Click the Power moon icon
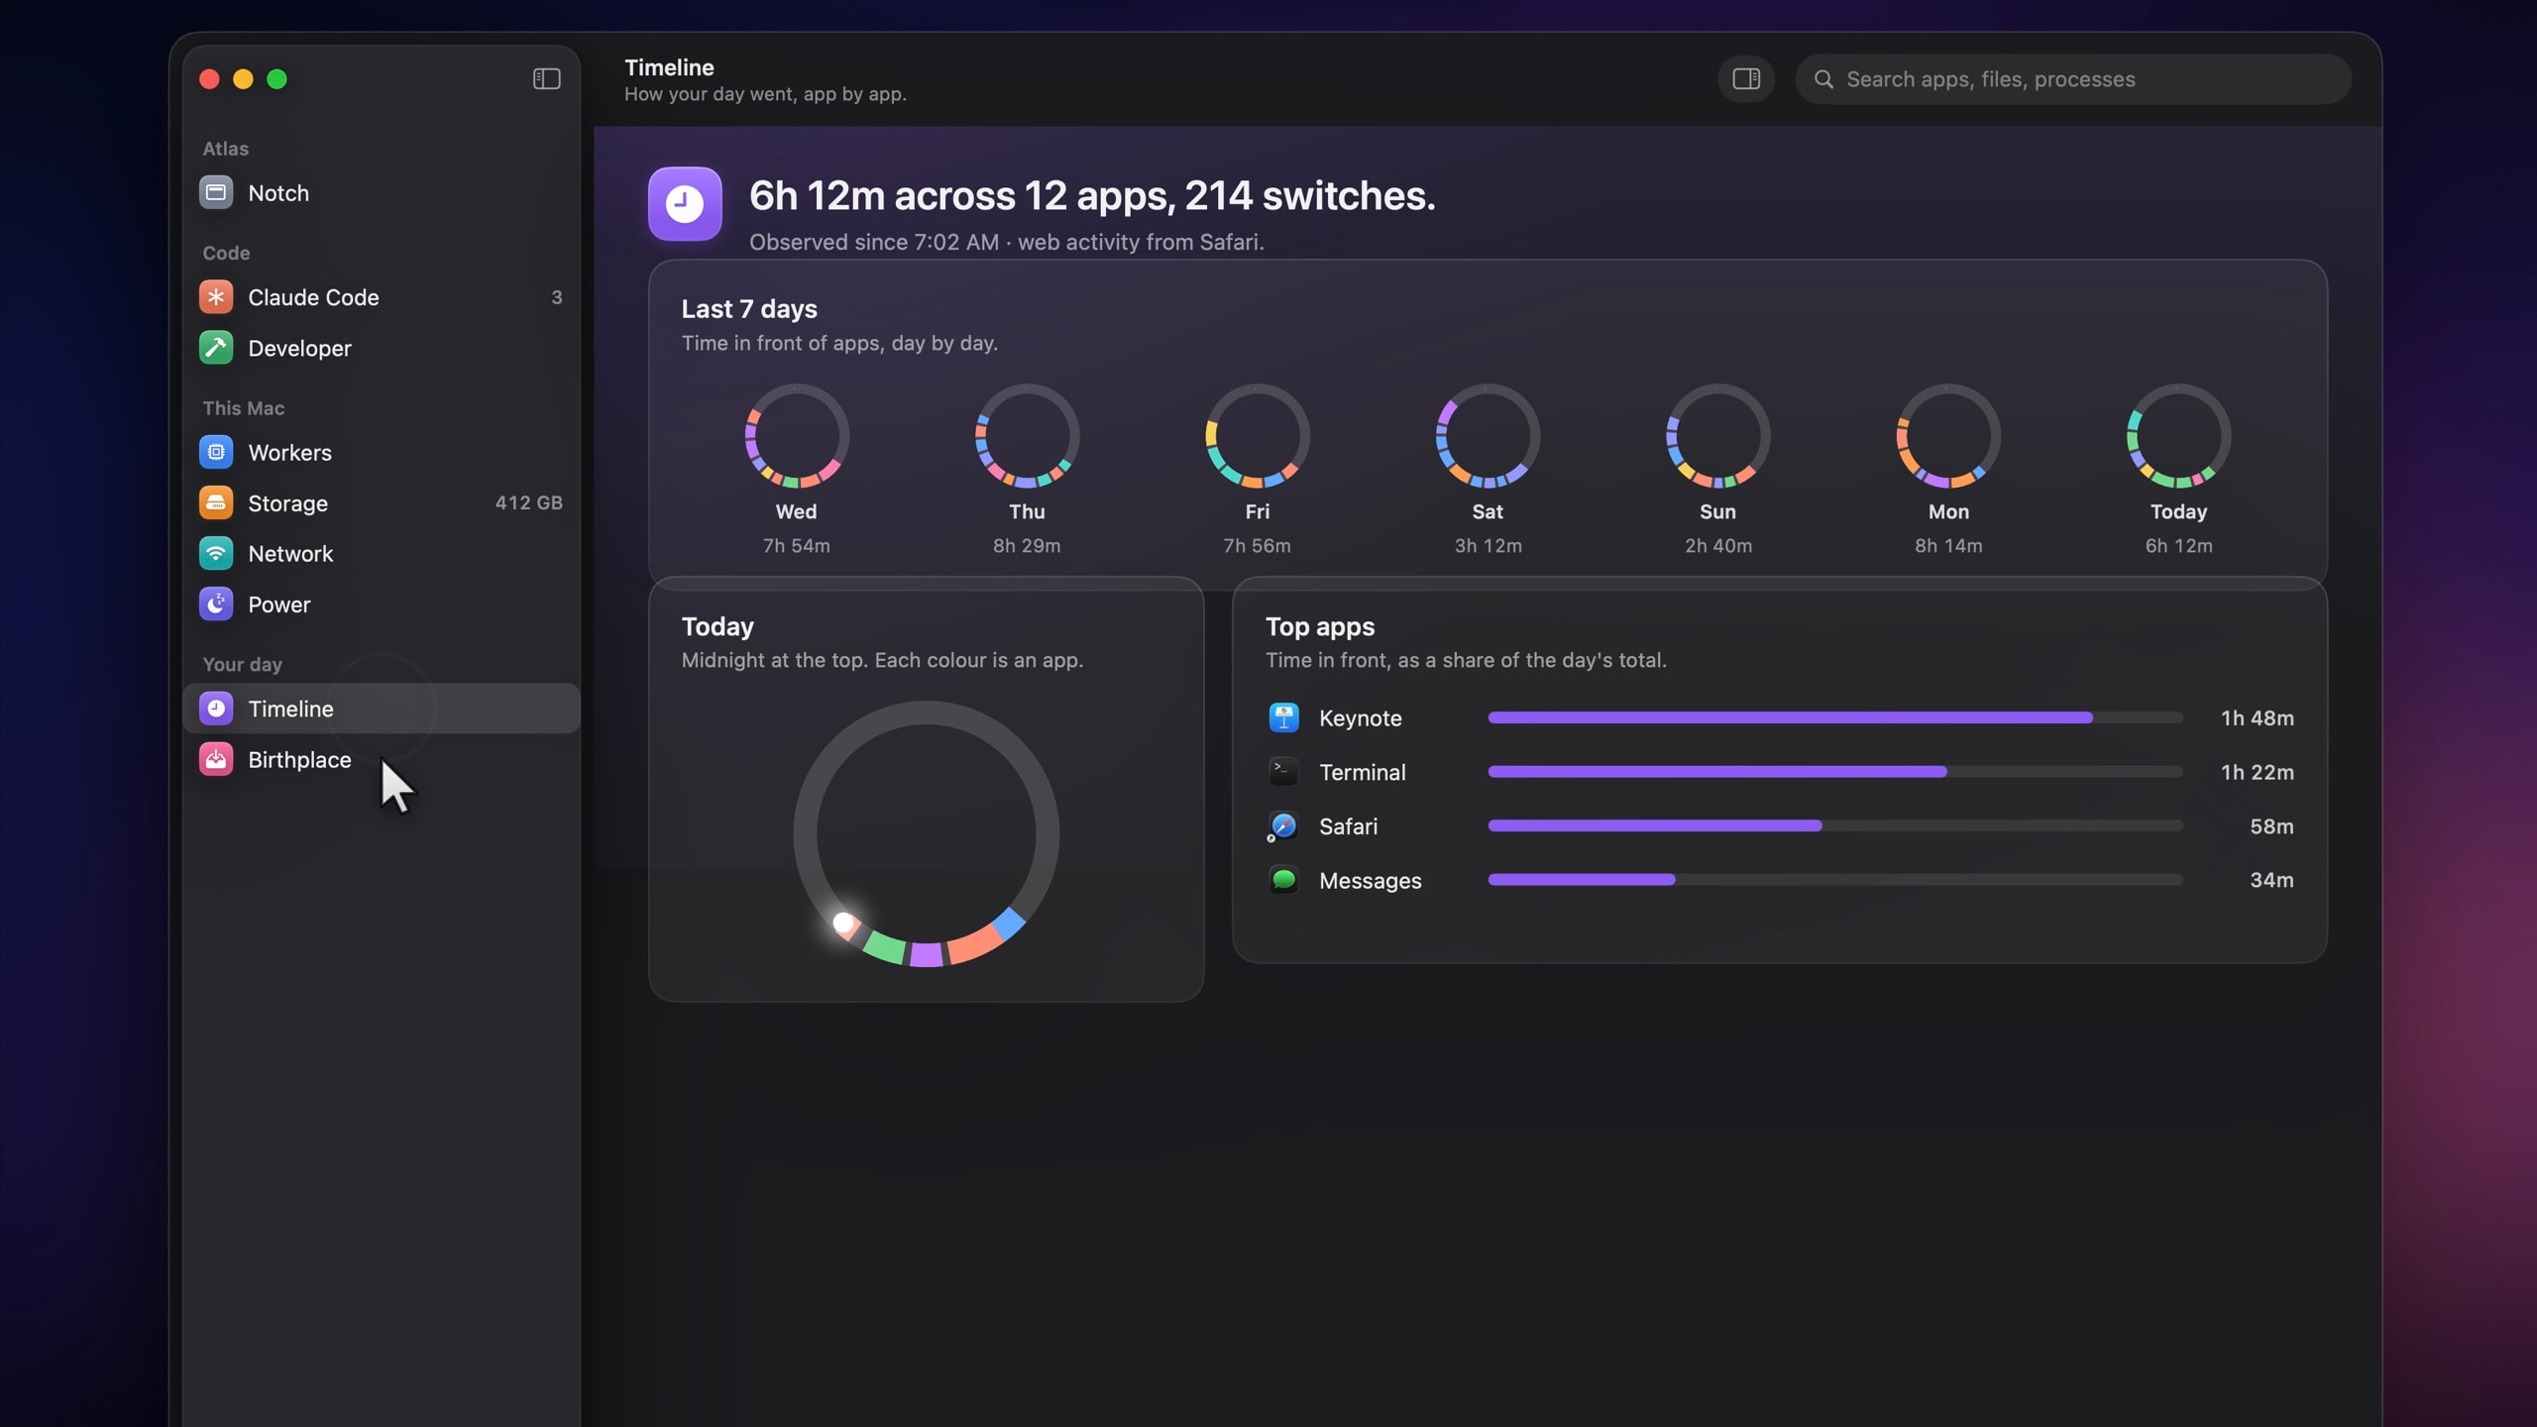 pyautogui.click(x=216, y=604)
